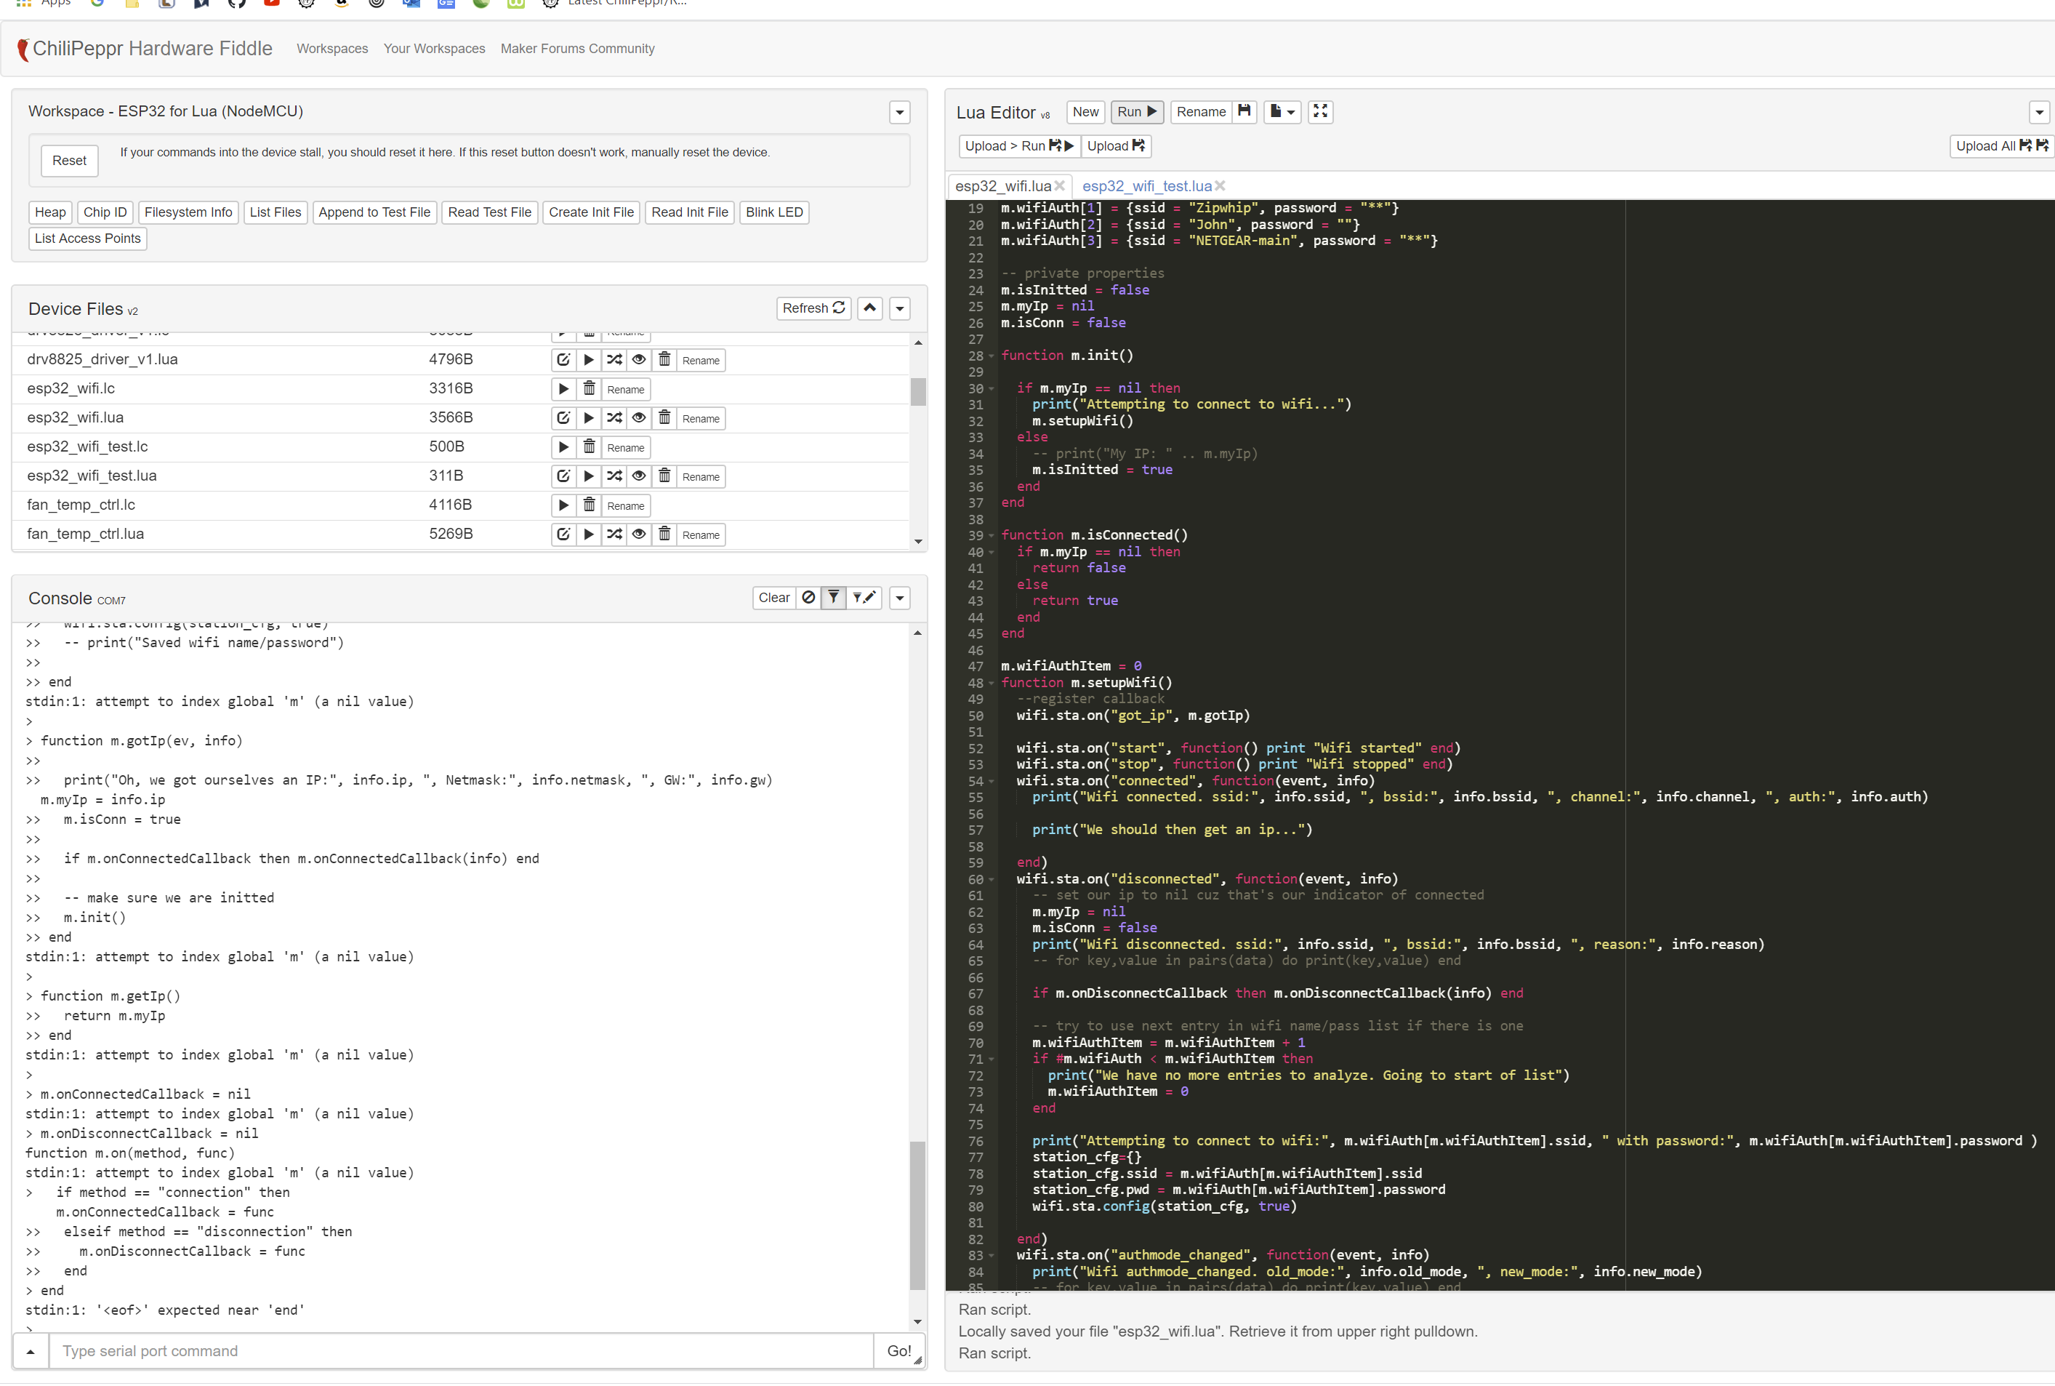Close the esp32_wifi.lua tab
This screenshot has width=2055, height=1386.
[x=1059, y=185]
